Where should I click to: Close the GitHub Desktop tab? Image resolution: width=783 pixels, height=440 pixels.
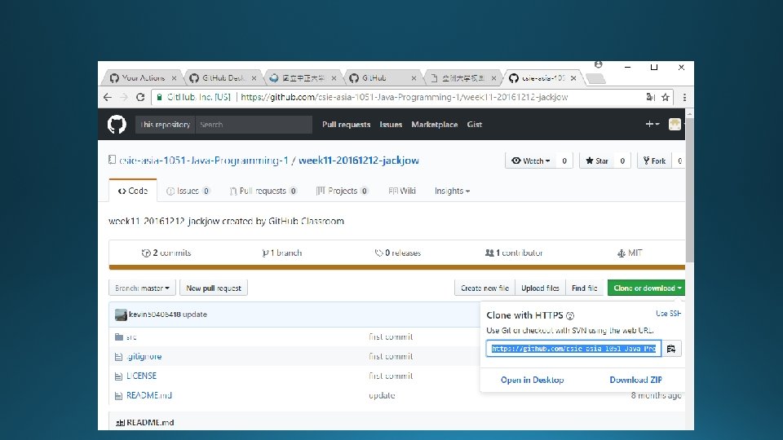[254, 78]
